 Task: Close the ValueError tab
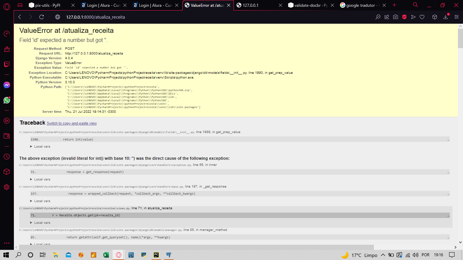click(228, 5)
